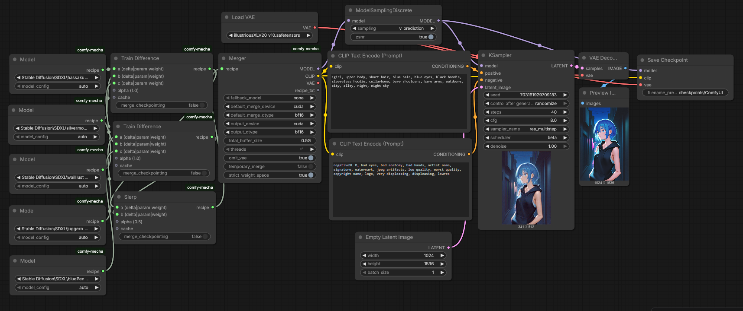Viewport: 743px width, 311px height.
Task: Click the denoise value slider in KSampler
Action: click(526, 146)
